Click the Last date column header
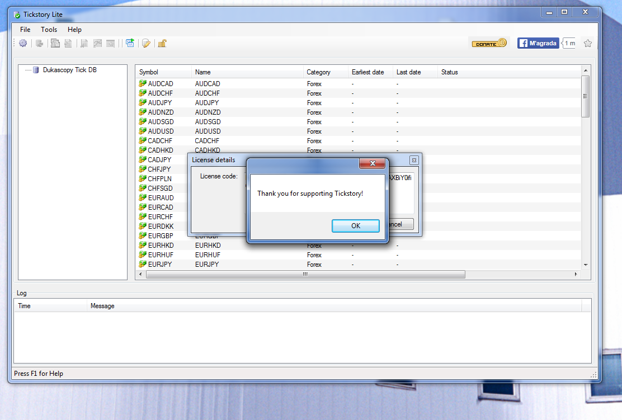Image resolution: width=622 pixels, height=420 pixels. point(415,72)
